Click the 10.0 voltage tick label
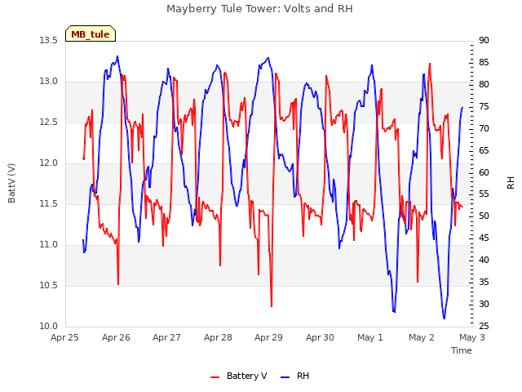This screenshot has width=522, height=392. pos(49,326)
